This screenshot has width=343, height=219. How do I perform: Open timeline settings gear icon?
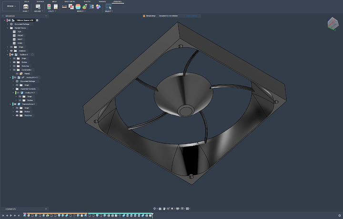point(340,216)
